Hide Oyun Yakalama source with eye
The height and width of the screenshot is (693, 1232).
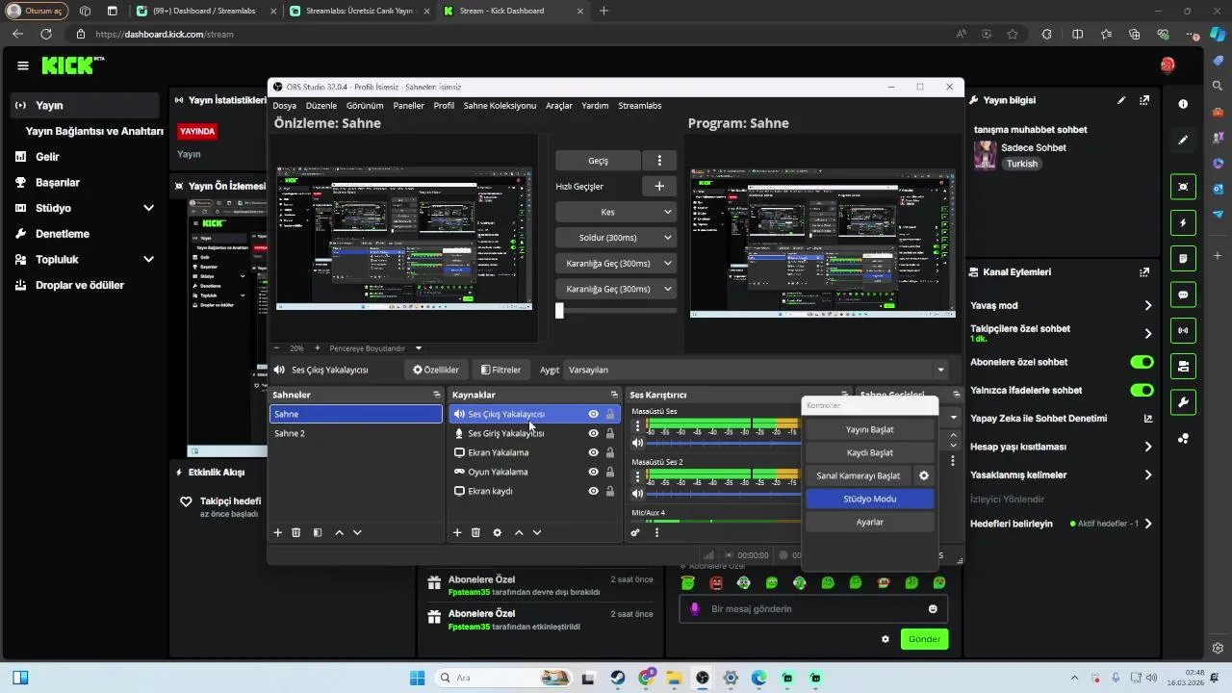click(x=593, y=472)
